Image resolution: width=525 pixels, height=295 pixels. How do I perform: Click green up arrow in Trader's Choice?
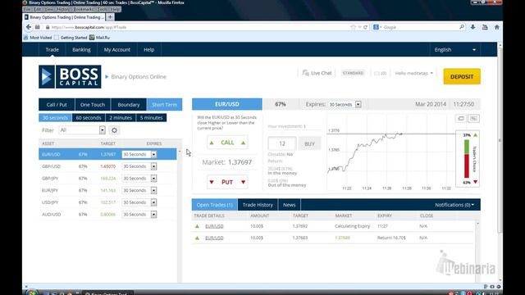[x=476, y=135]
